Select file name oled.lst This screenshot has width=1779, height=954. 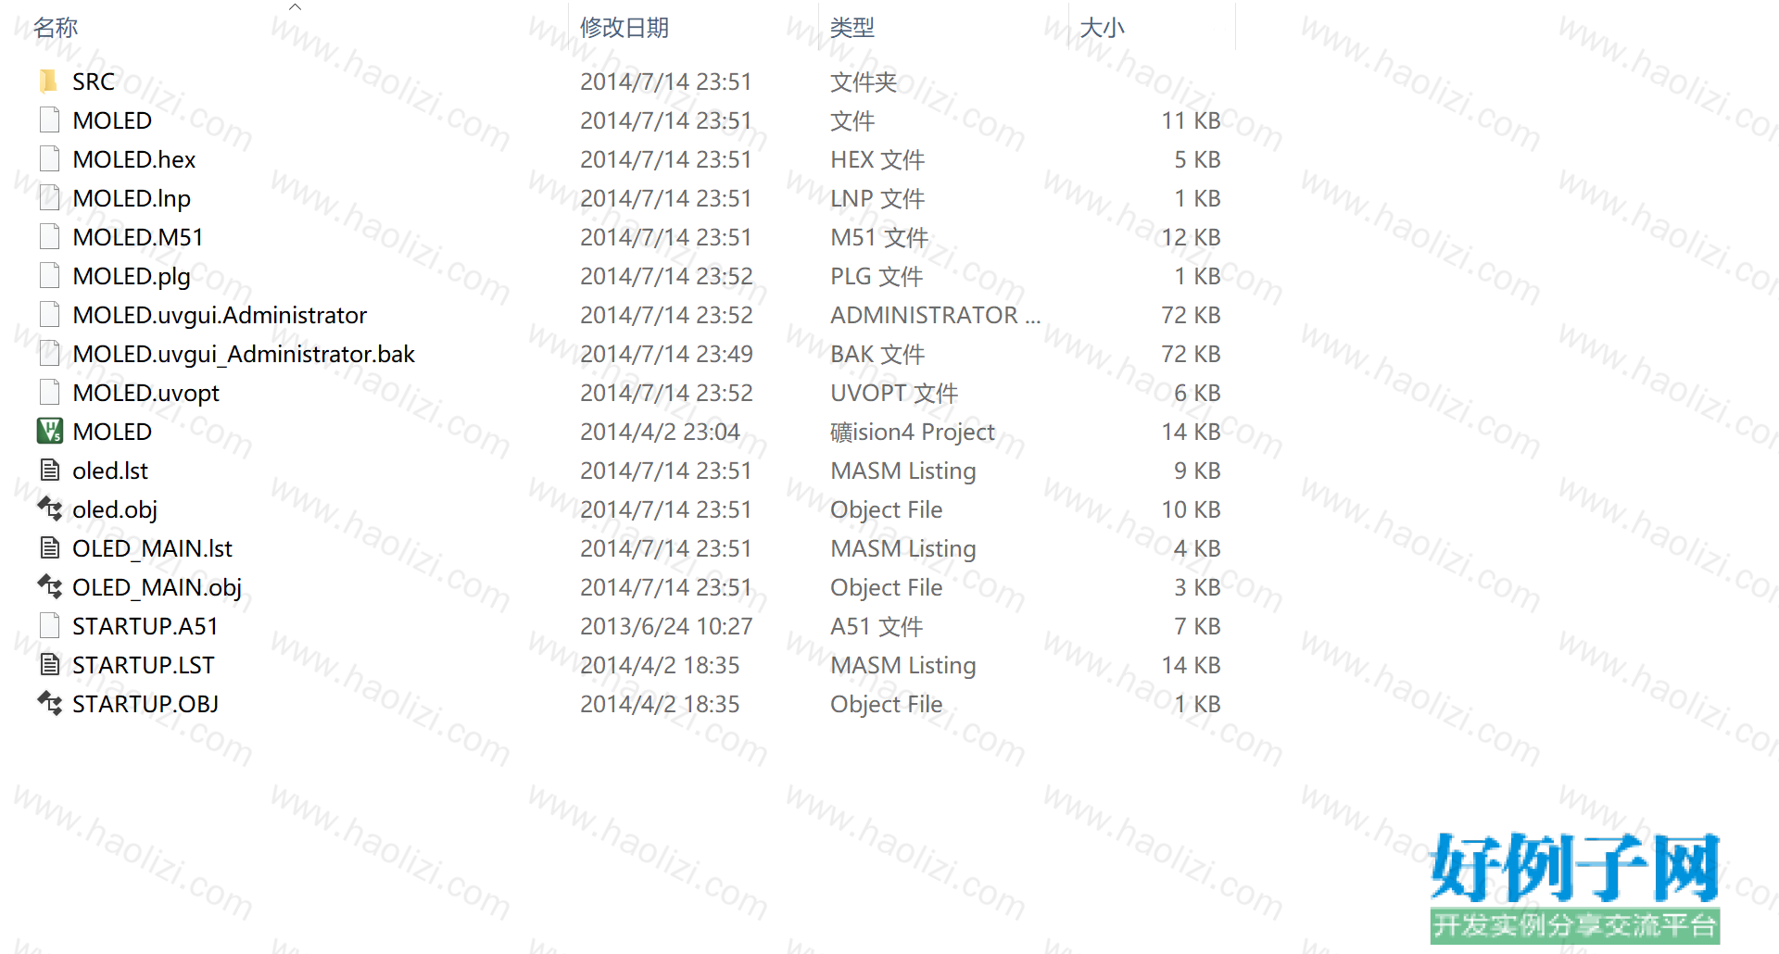(110, 471)
